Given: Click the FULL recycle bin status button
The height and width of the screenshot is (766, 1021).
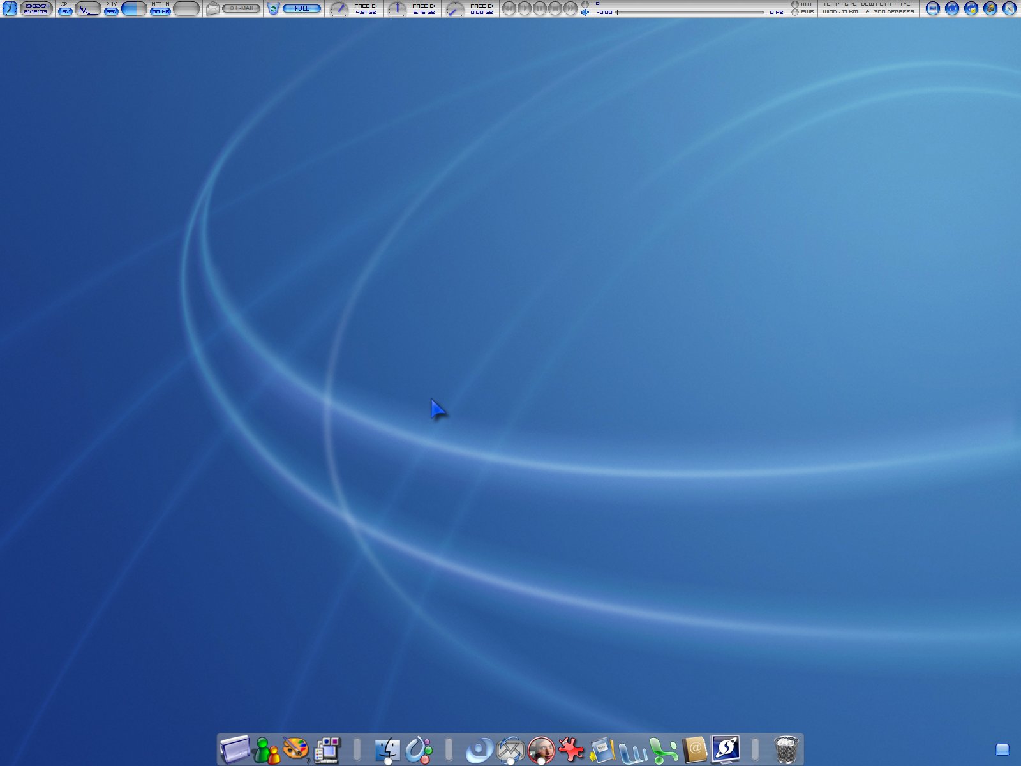Looking at the screenshot, I should click(302, 8).
